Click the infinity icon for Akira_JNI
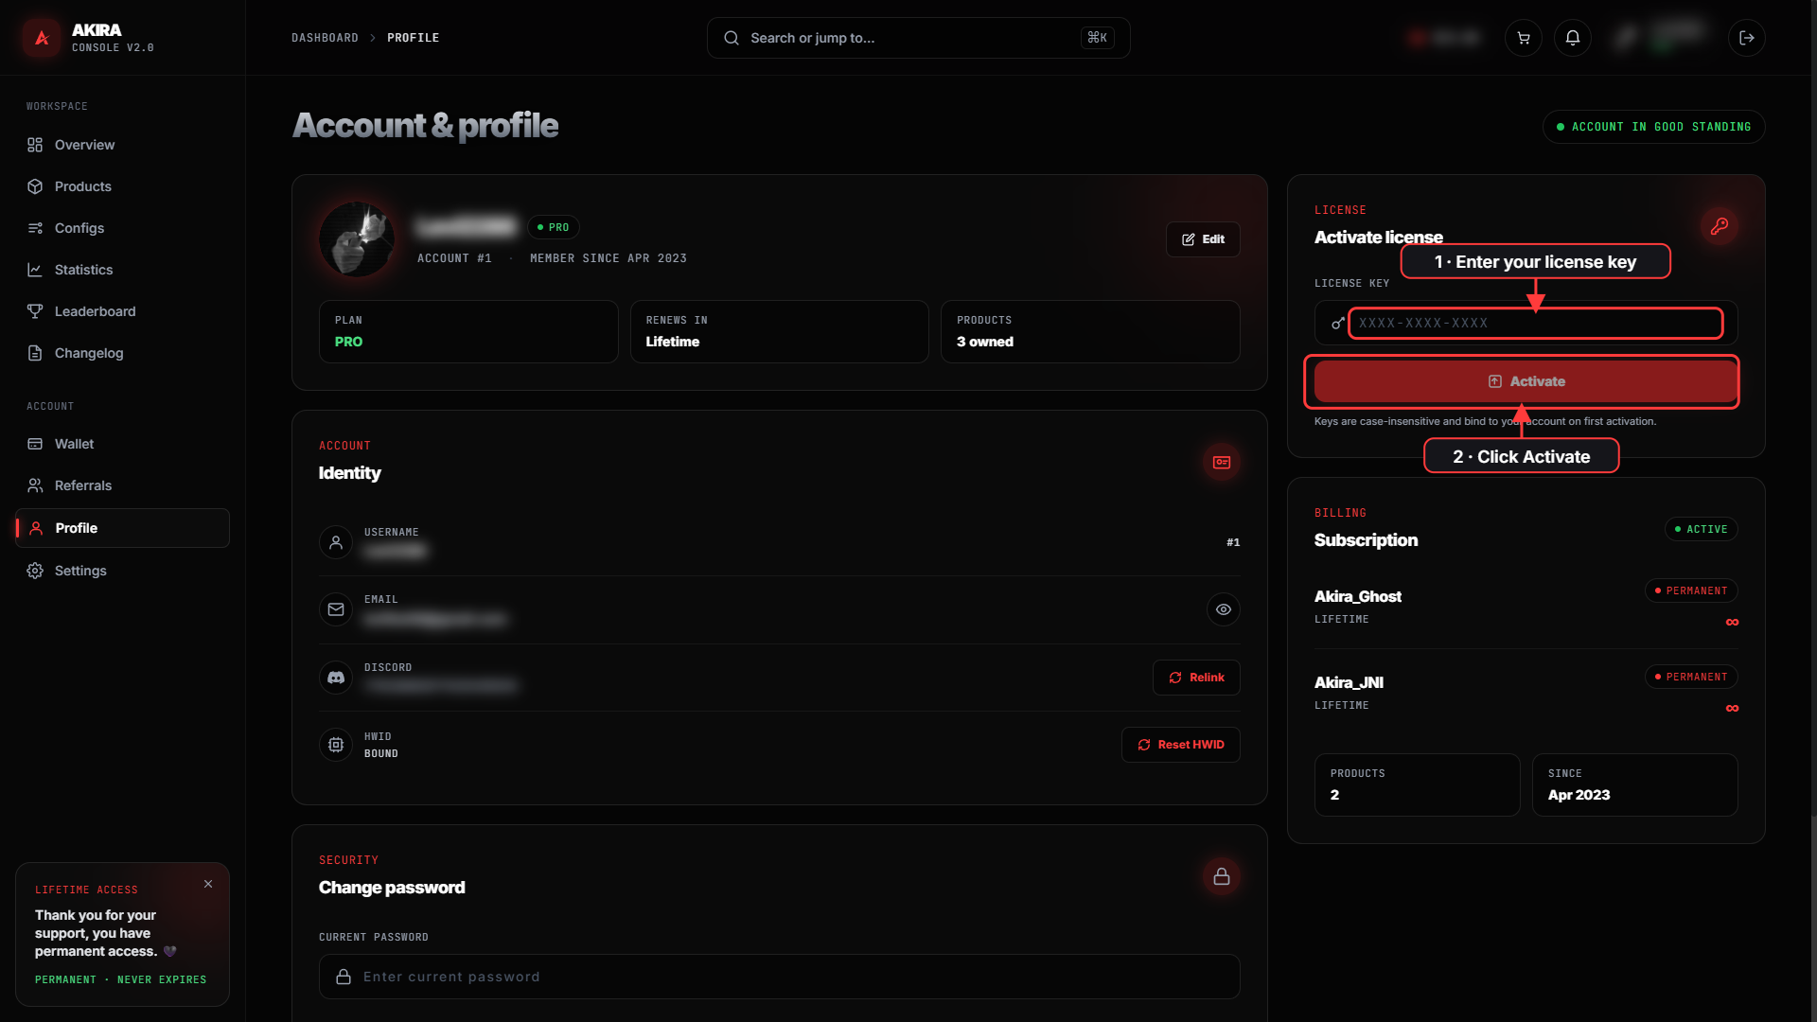The width and height of the screenshot is (1817, 1022). (x=1732, y=708)
